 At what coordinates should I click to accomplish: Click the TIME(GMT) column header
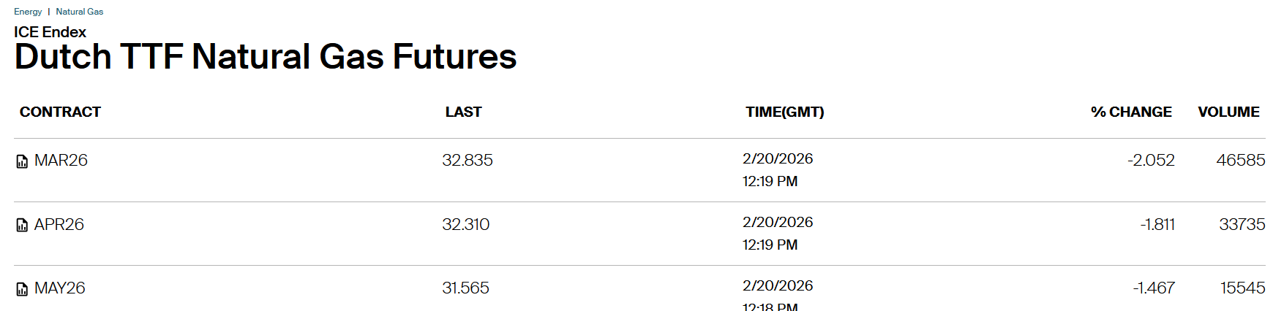pyautogui.click(x=784, y=112)
